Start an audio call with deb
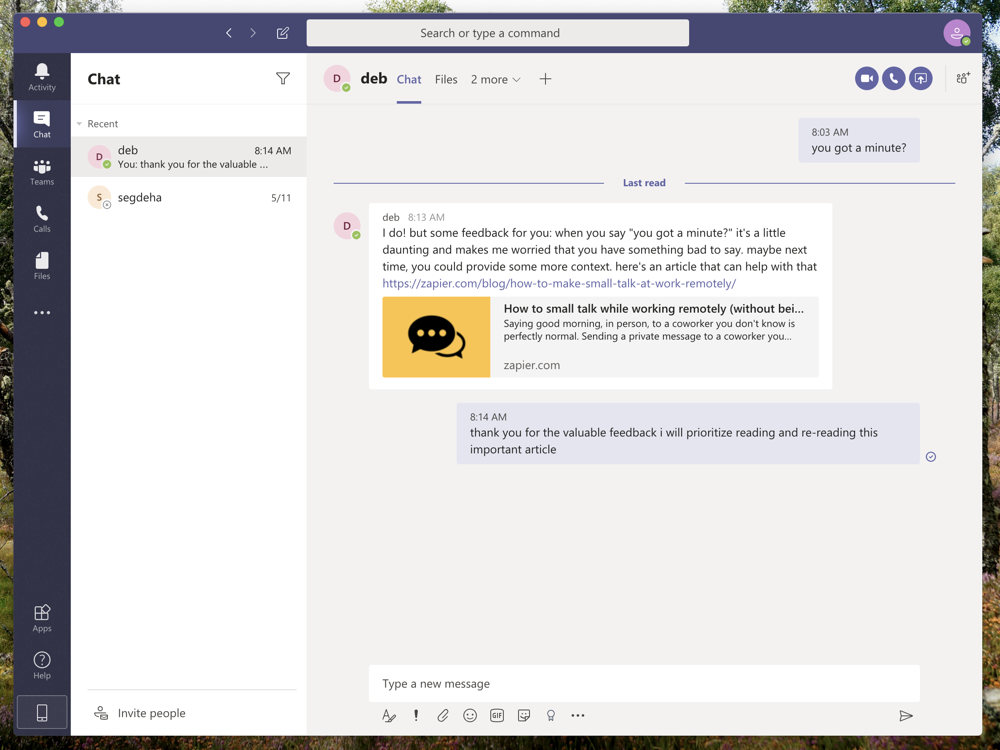 click(x=893, y=79)
